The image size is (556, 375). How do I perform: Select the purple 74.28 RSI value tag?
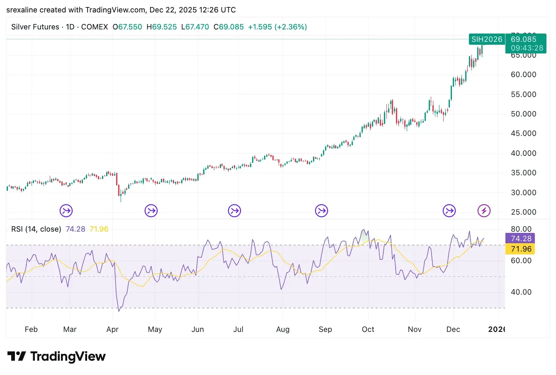point(521,238)
